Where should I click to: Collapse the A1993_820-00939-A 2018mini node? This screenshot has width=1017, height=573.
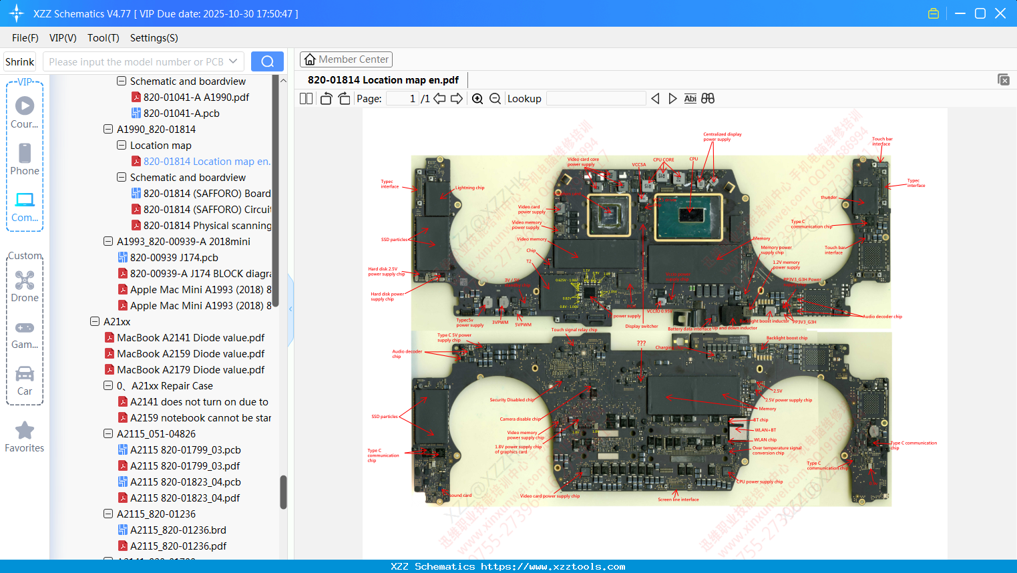pos(108,241)
